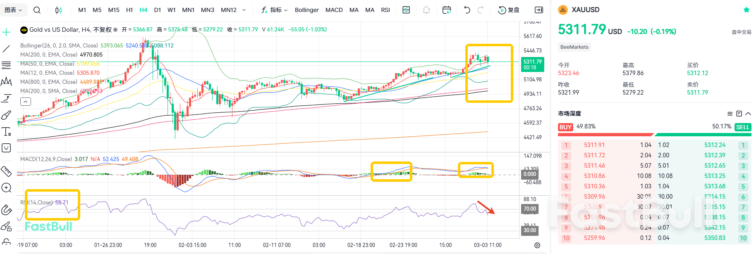Click the undo arrow in toolbar
This screenshot has width=754, height=254.
(467, 10)
